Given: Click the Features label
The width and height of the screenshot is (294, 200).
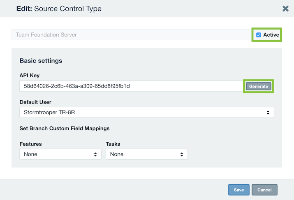Looking at the screenshot, I should coord(30,144).
